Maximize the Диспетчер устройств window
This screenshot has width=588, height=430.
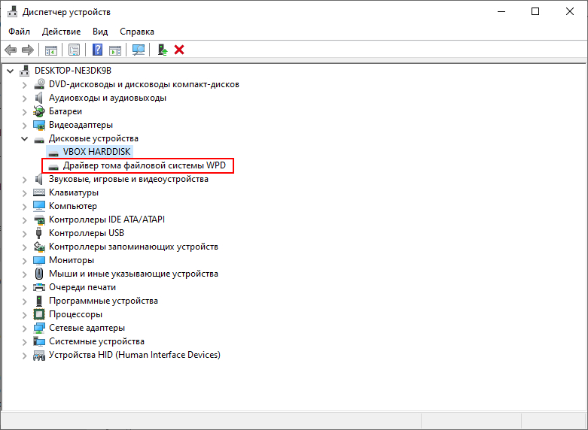(535, 11)
